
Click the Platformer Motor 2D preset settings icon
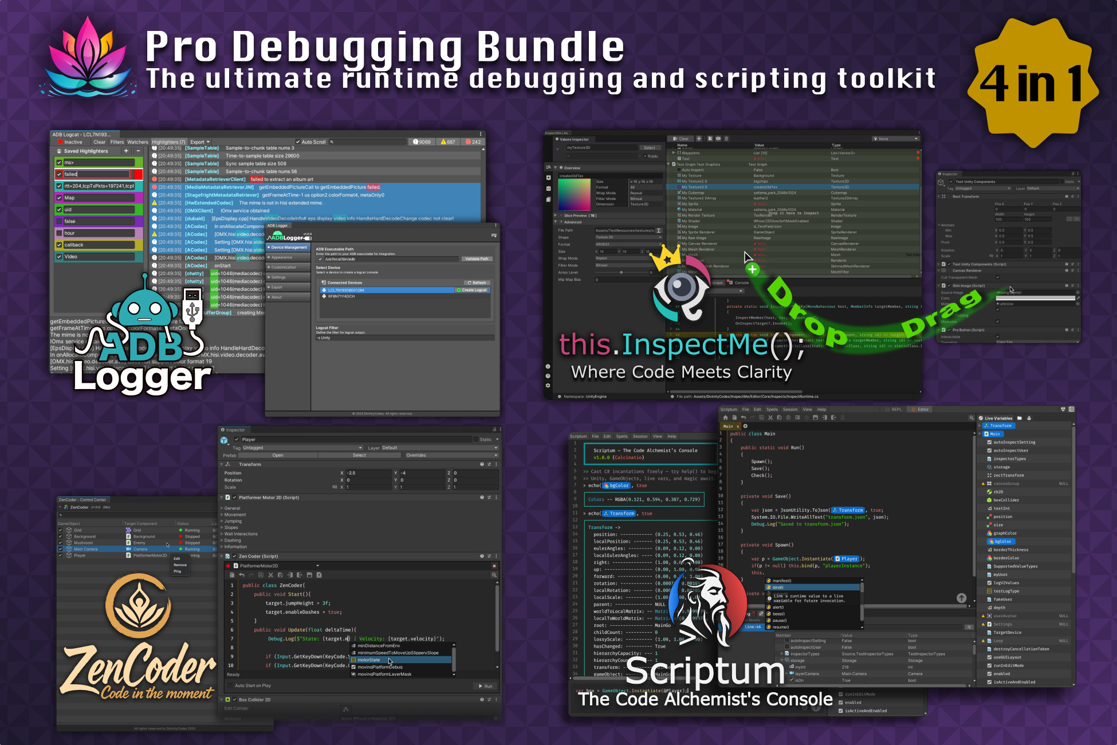[489, 497]
